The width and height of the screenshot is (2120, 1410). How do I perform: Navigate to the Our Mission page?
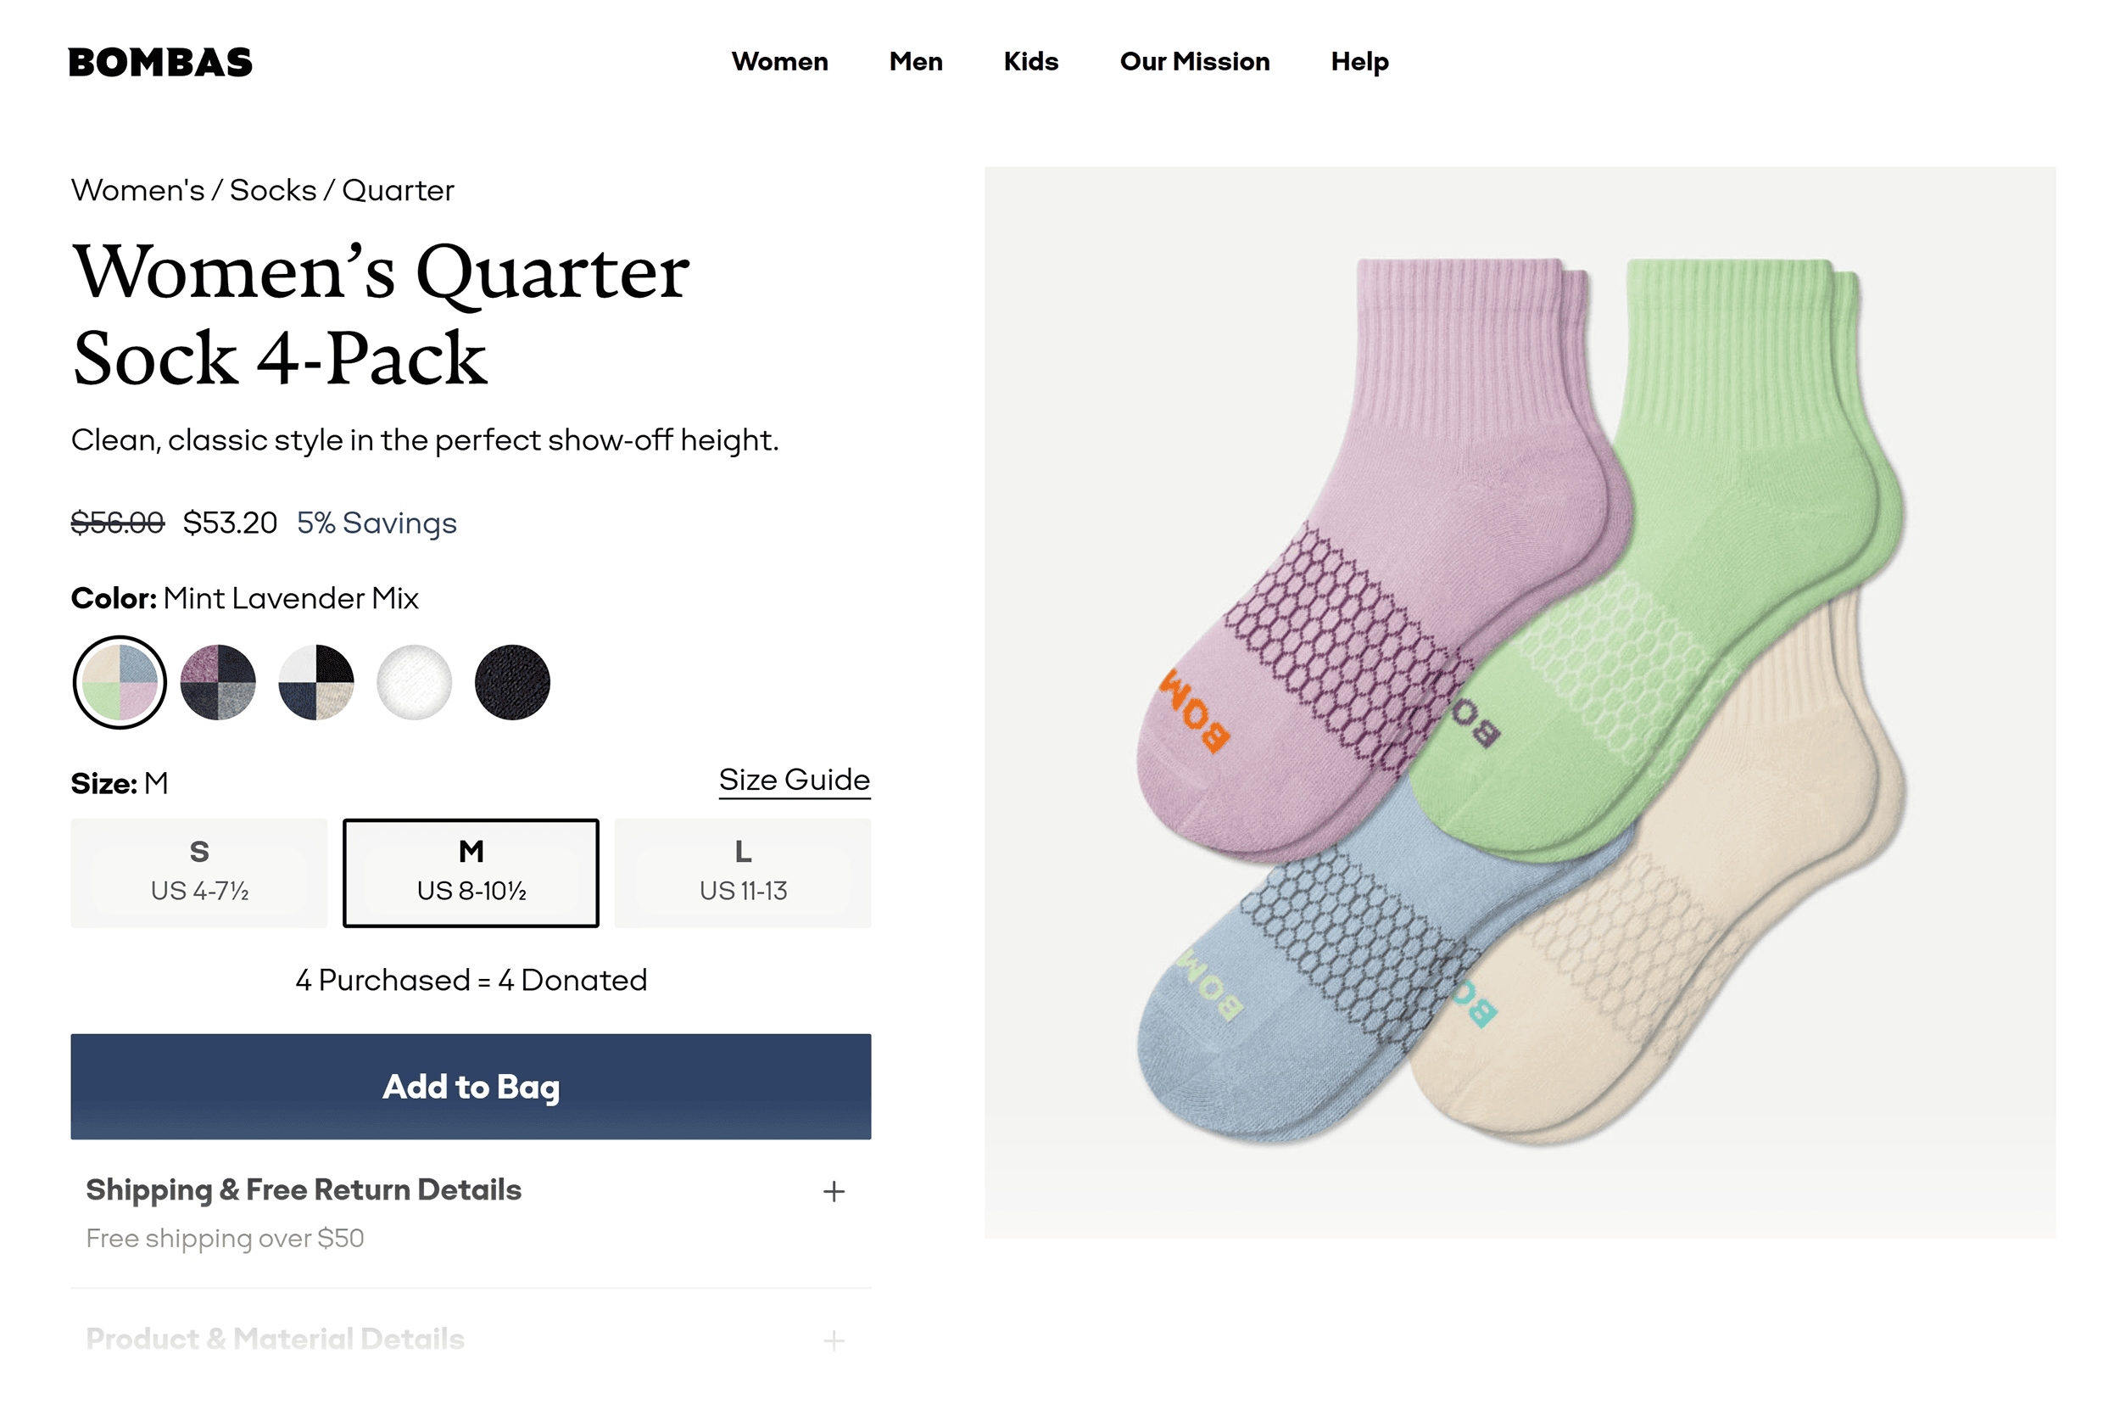(1194, 61)
